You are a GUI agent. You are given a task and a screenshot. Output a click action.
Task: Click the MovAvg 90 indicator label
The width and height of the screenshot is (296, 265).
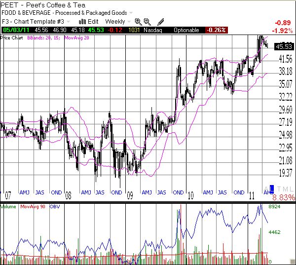tap(33, 206)
